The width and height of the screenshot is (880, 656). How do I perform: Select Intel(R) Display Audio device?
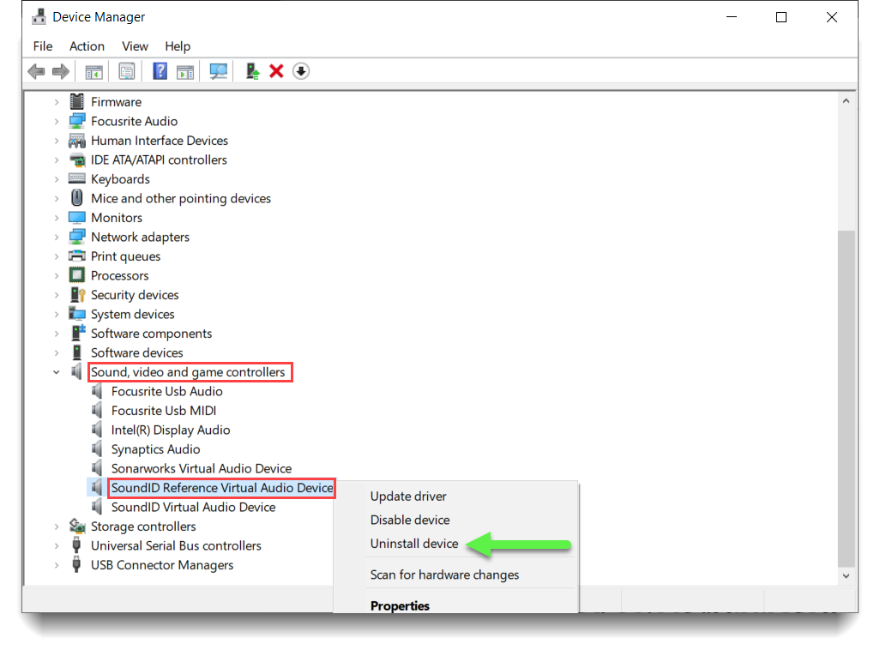pos(171,430)
